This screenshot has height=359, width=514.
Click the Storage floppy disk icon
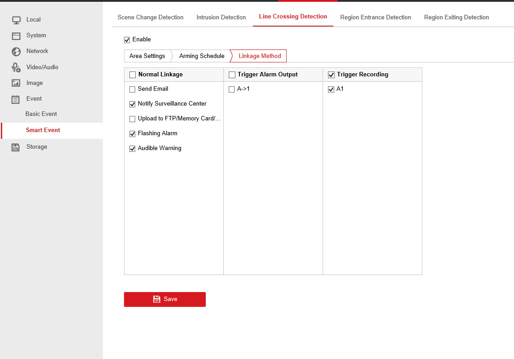pos(16,147)
